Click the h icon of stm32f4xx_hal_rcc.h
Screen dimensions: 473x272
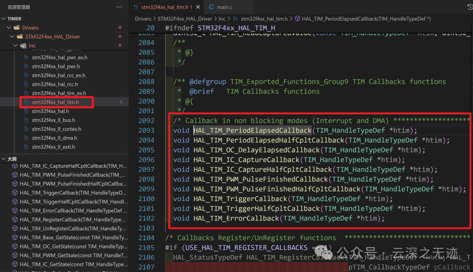click(x=26, y=84)
